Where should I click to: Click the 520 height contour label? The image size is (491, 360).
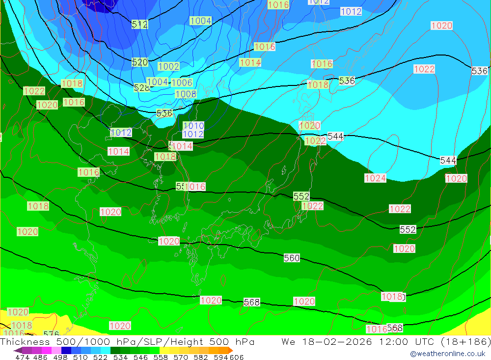point(139,62)
